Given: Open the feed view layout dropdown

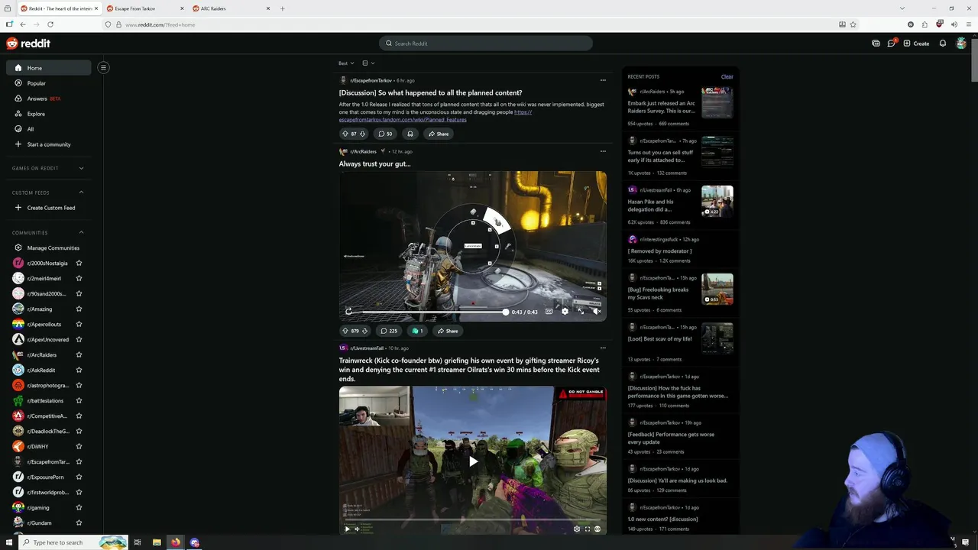Looking at the screenshot, I should (368, 63).
